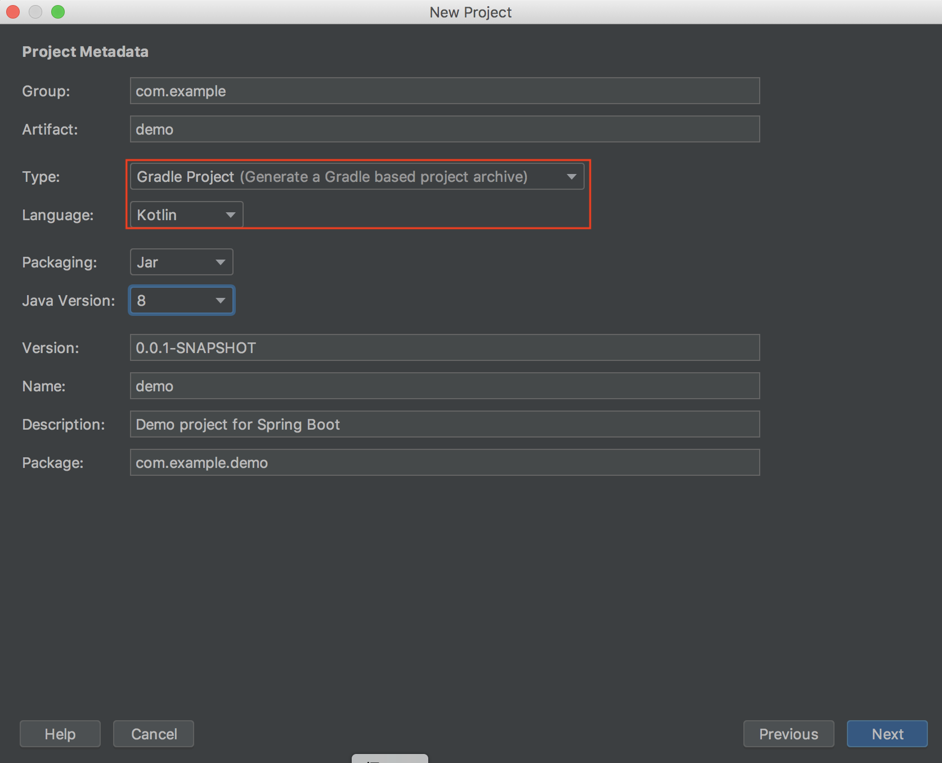
Task: Click the Artifact: label
Action: [50, 130]
